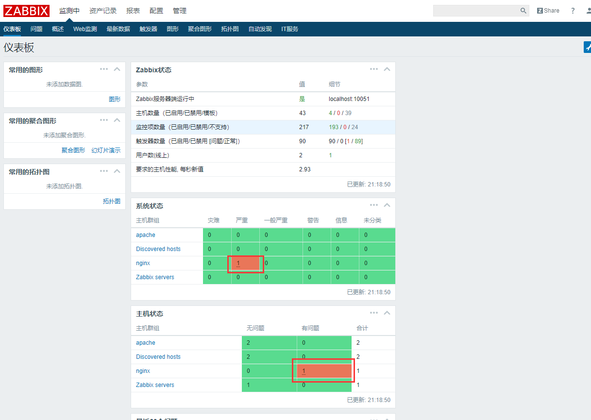Open options menu of 常用的图形 widget
This screenshot has height=420, width=591.
click(x=104, y=69)
